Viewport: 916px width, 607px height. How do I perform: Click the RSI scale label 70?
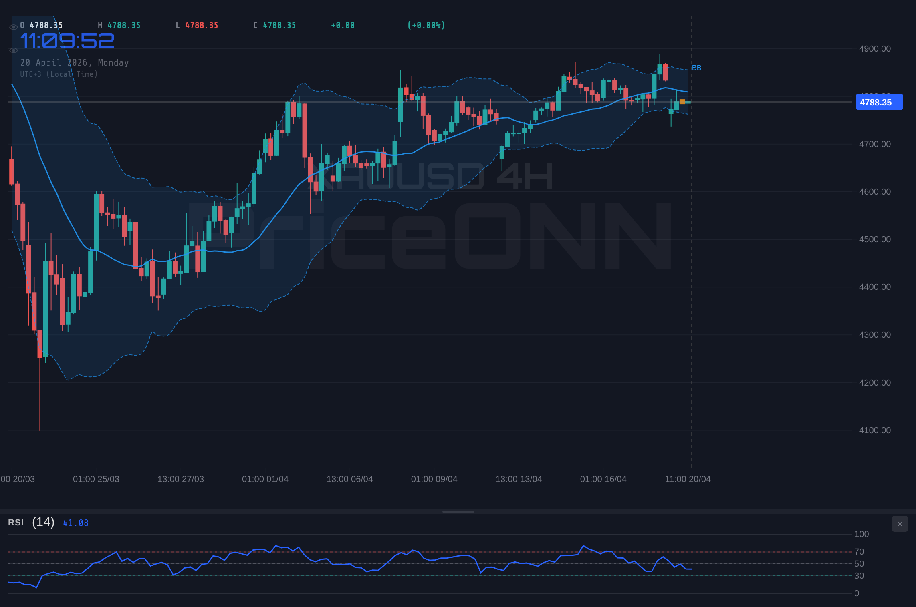pyautogui.click(x=859, y=552)
